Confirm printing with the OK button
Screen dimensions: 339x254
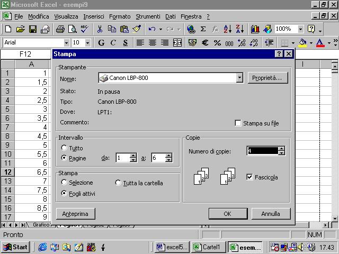(228, 214)
